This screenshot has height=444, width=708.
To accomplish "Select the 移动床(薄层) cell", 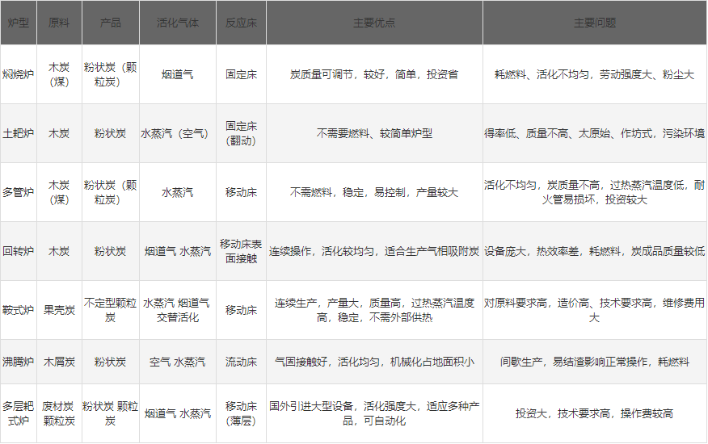I will pyautogui.click(x=241, y=413).
